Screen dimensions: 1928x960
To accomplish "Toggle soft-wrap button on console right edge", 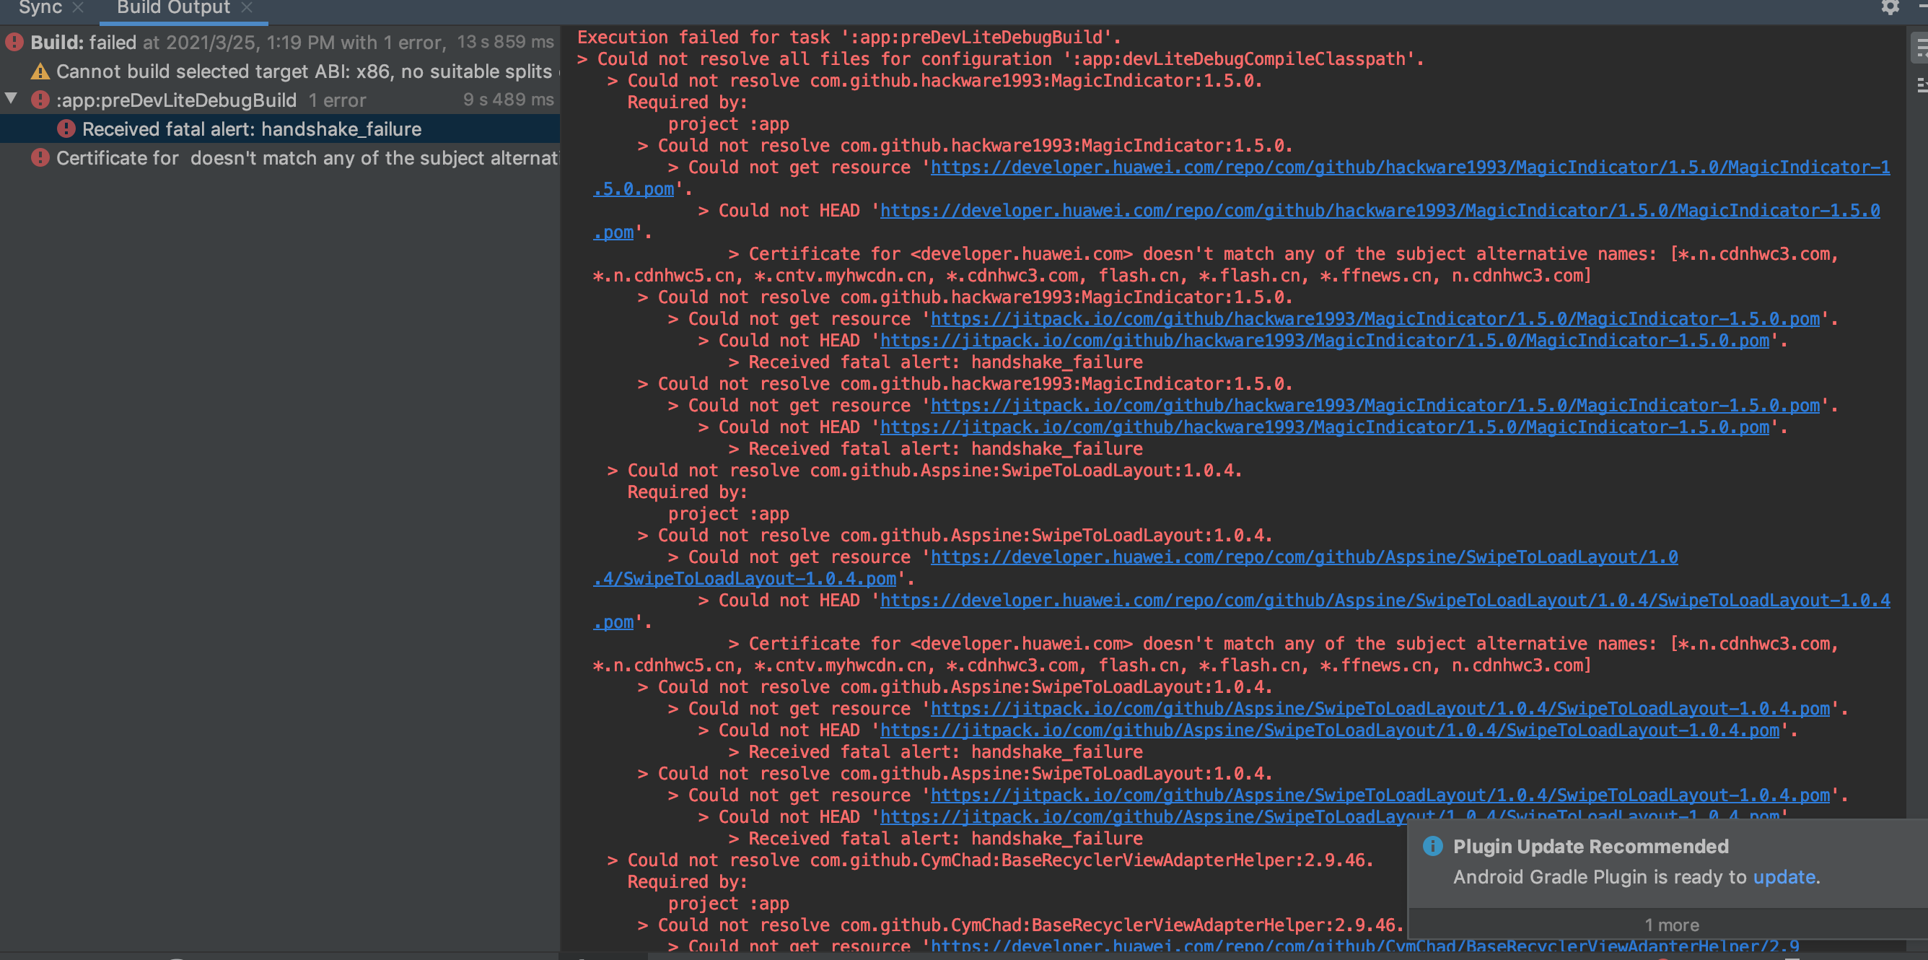I will [x=1920, y=48].
